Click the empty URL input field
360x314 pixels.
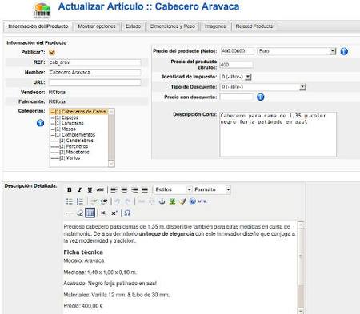(94, 82)
